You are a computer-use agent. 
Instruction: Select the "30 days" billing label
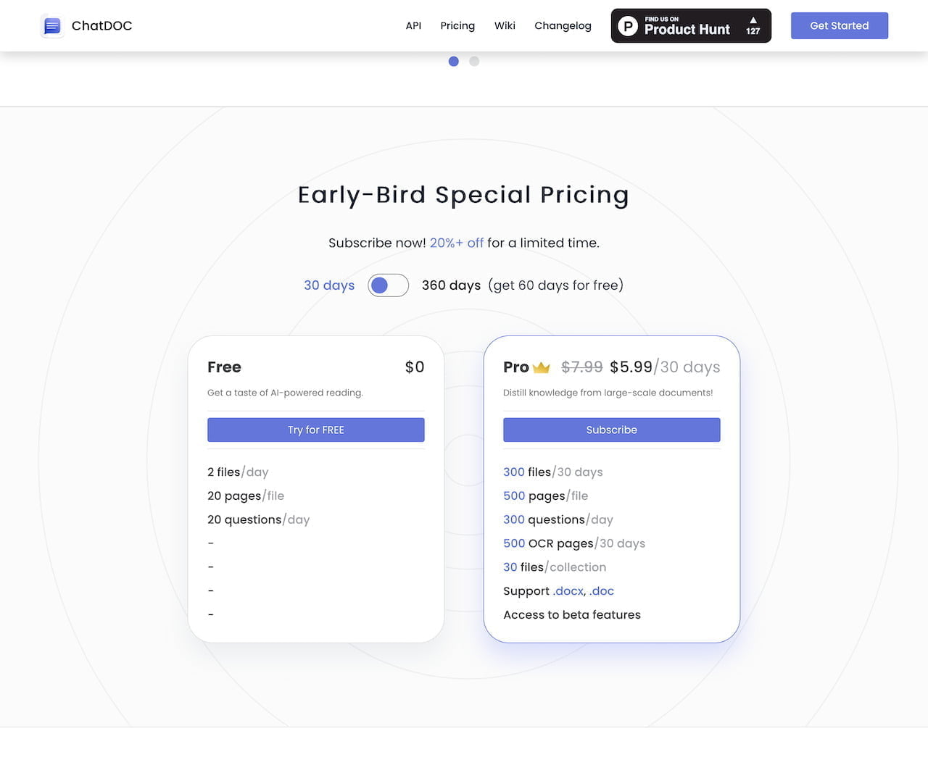(x=329, y=285)
